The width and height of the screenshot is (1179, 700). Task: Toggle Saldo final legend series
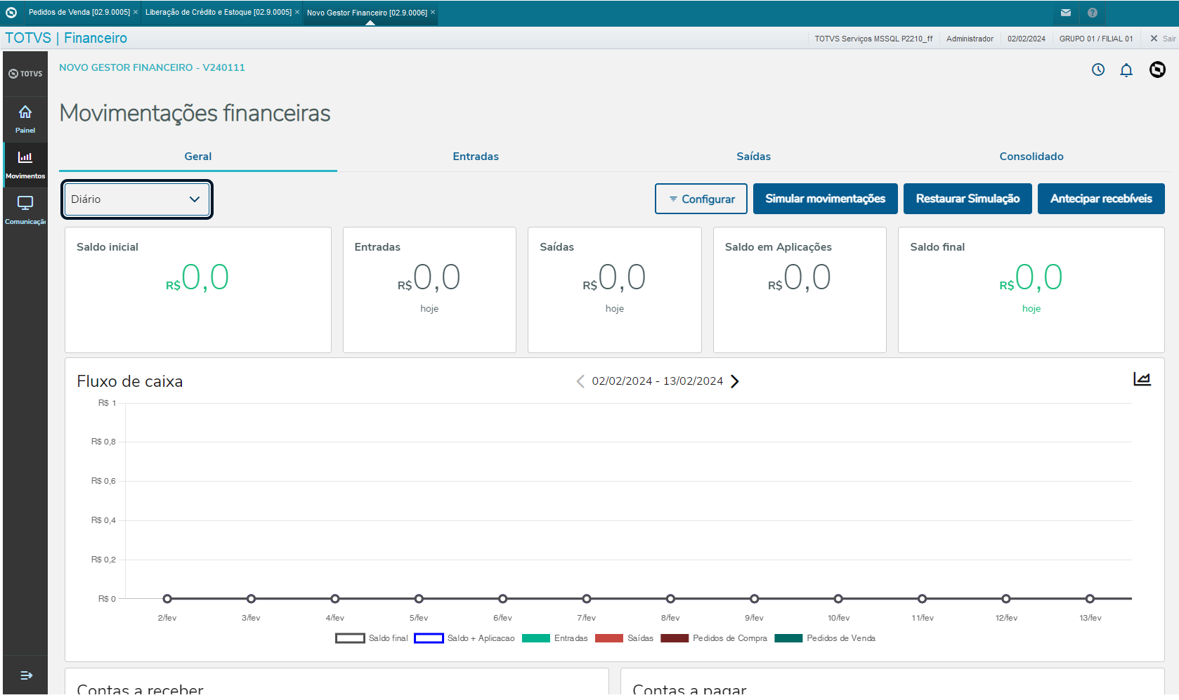click(x=372, y=638)
